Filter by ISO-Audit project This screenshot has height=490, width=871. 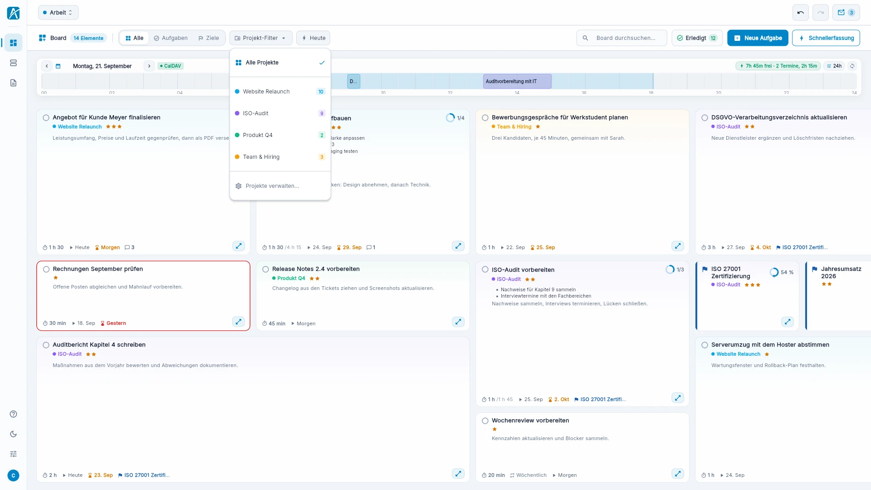pos(280,113)
